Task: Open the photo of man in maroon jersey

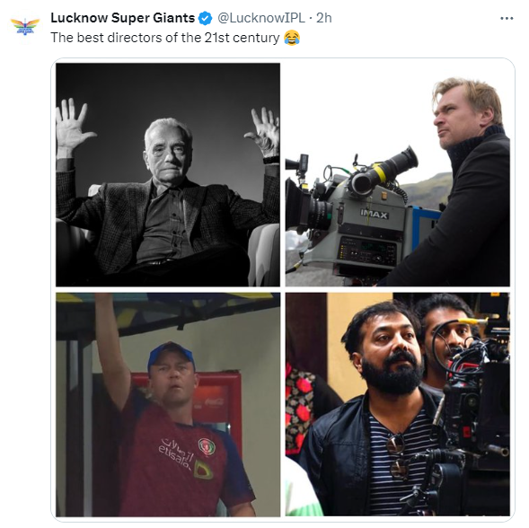Action: pyautogui.click(x=168, y=404)
